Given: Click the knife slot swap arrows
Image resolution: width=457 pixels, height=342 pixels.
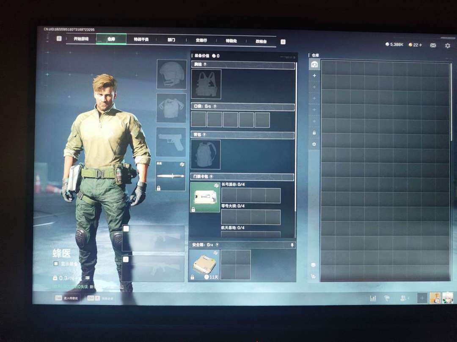Looking at the screenshot, I should [182, 164].
